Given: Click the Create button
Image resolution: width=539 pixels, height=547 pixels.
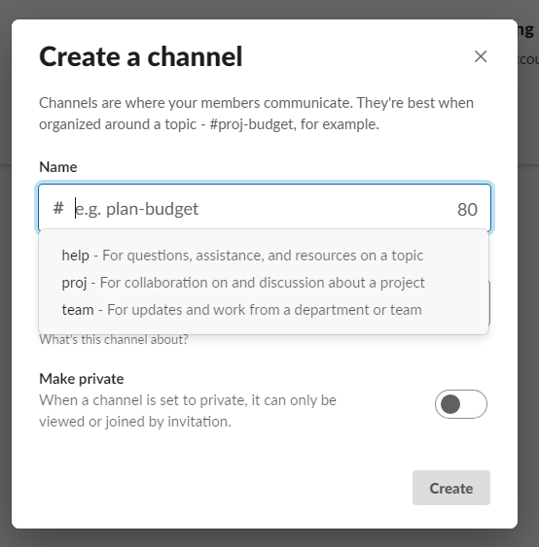Looking at the screenshot, I should pyautogui.click(x=451, y=488).
